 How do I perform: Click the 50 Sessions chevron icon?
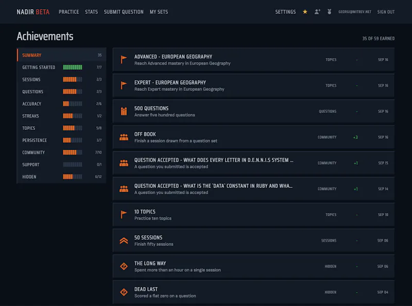pos(124,240)
